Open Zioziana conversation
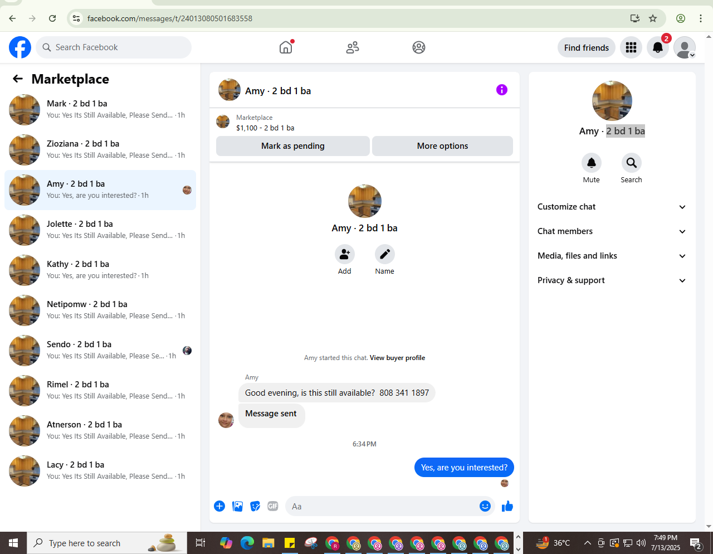Image resolution: width=713 pixels, height=554 pixels. pos(100,150)
